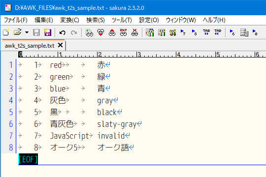The image size is (266, 177).
Task: Open font settings with the third settings icon
Action: (172, 32)
